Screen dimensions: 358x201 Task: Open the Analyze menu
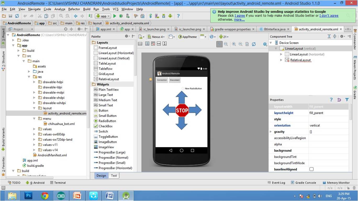[x=60, y=9]
